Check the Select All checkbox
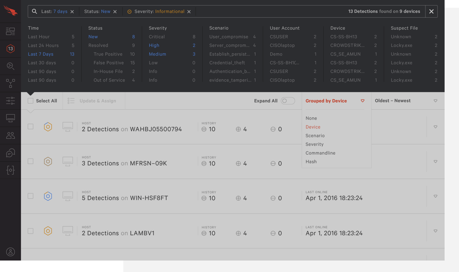Image resolution: width=459 pixels, height=272 pixels. tap(31, 101)
